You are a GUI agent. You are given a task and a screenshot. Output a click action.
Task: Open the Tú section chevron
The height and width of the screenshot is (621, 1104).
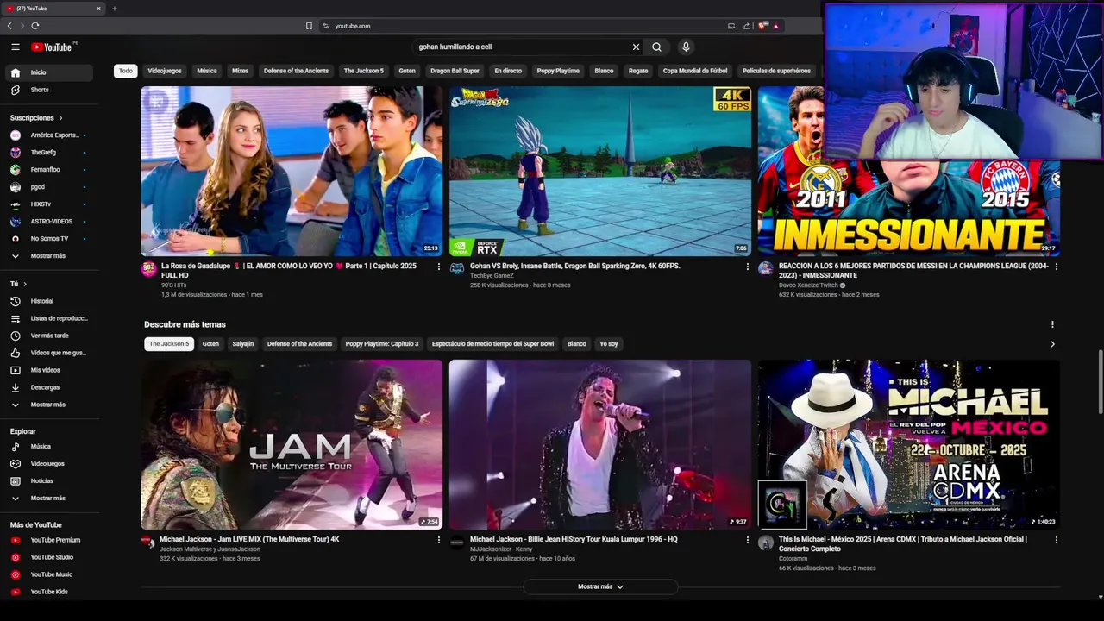[x=25, y=284]
